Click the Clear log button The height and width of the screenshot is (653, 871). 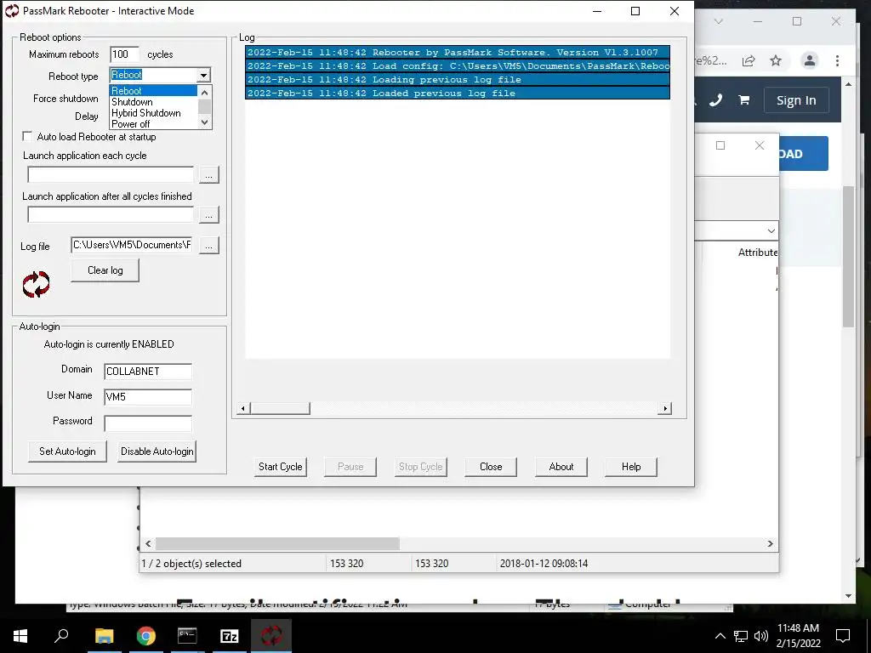105,270
